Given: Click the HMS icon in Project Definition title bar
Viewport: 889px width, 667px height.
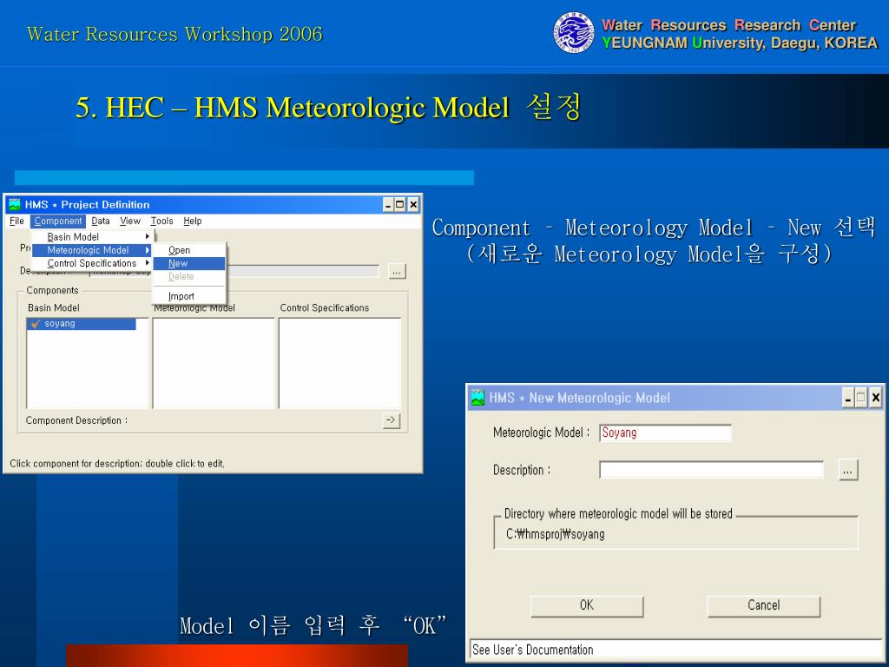Looking at the screenshot, I should coord(15,204).
